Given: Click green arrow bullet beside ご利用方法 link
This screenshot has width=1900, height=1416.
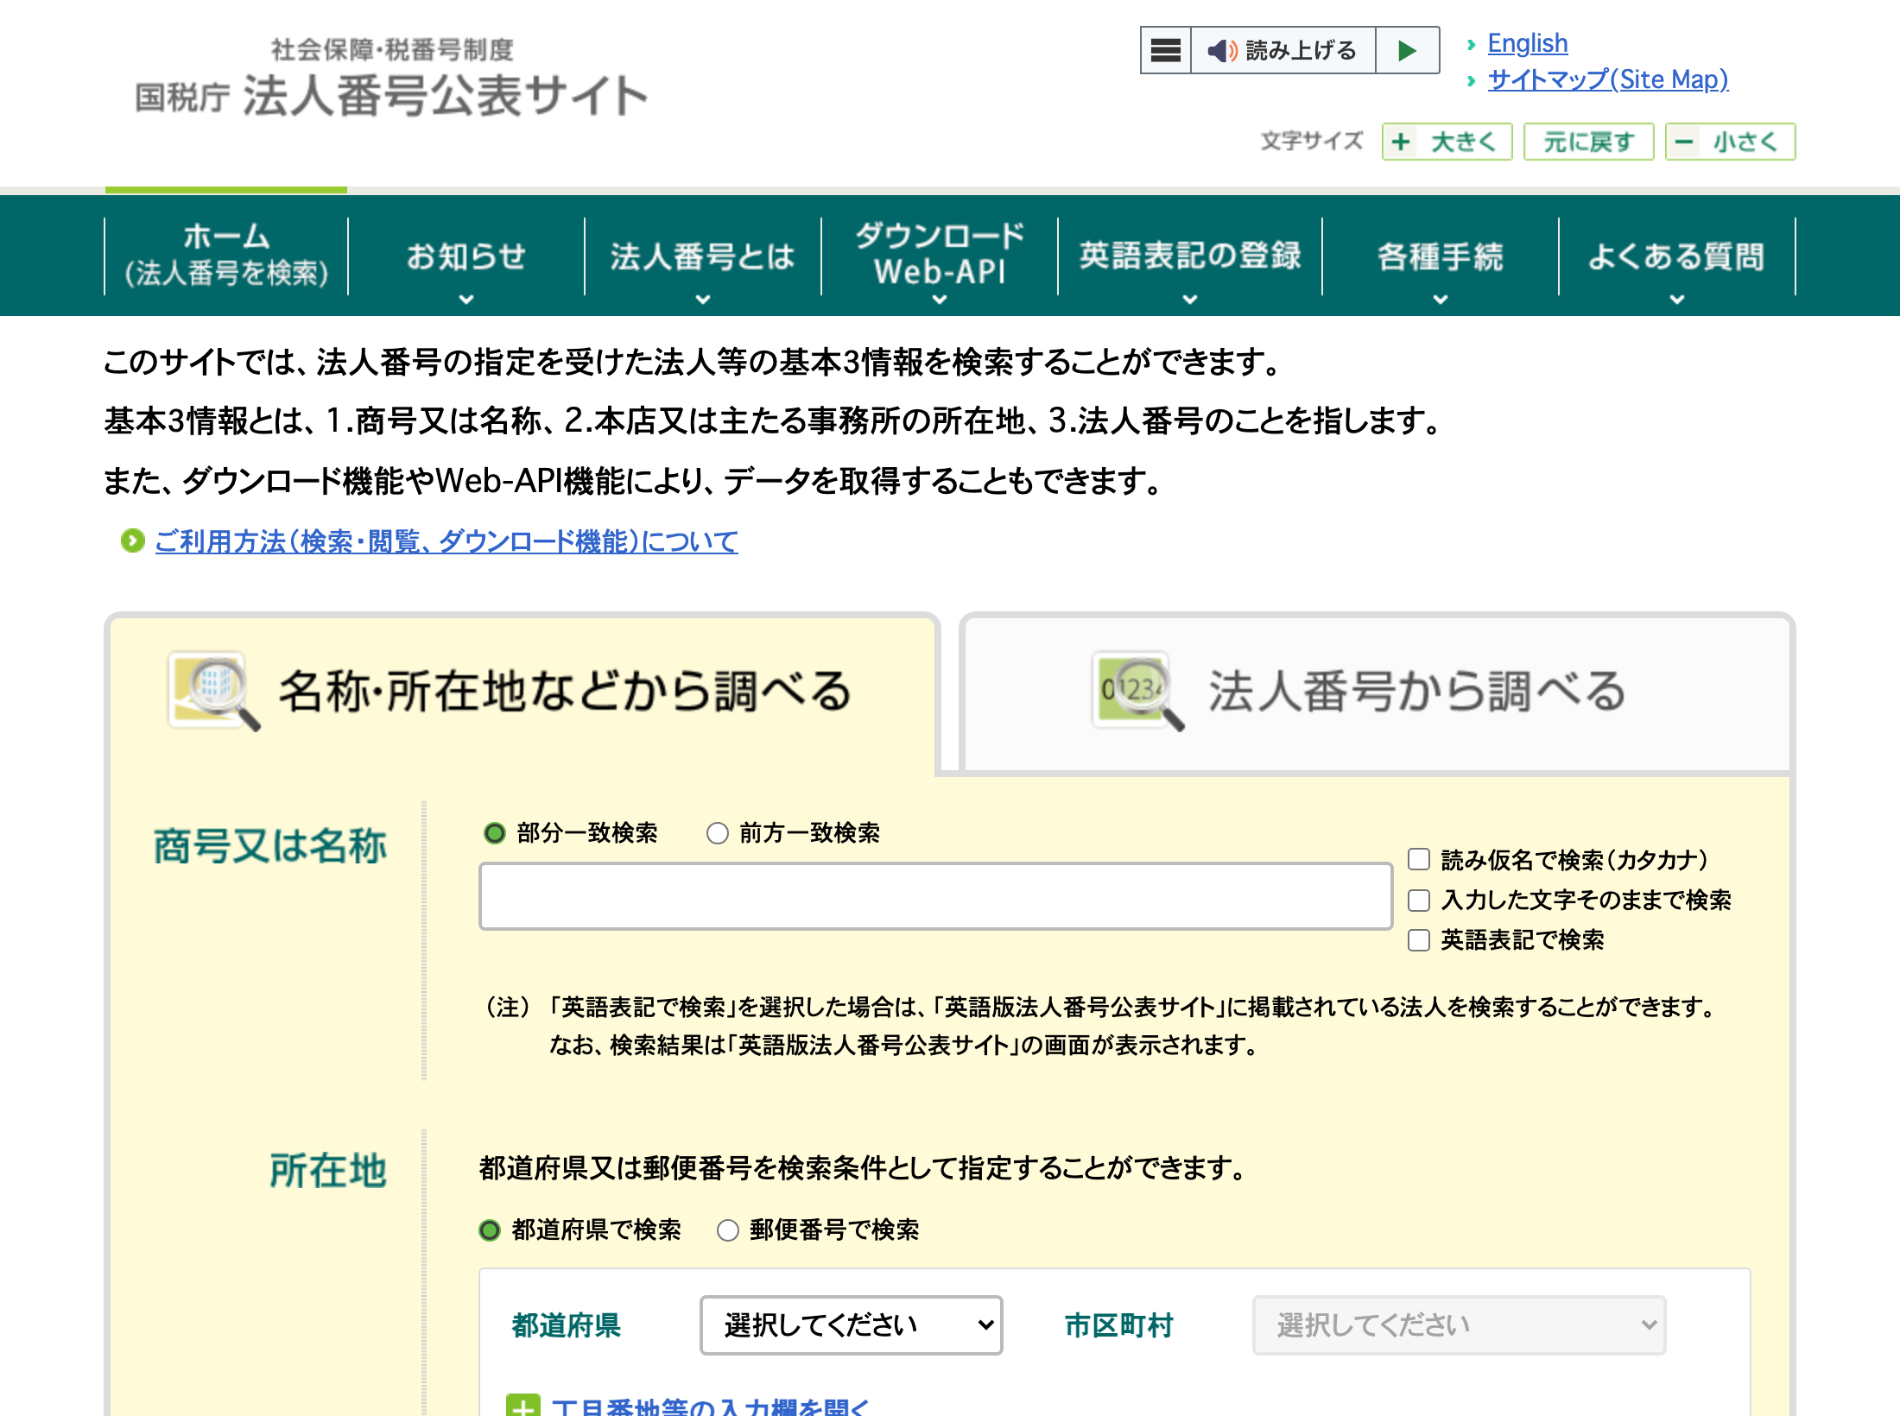Looking at the screenshot, I should coord(132,541).
